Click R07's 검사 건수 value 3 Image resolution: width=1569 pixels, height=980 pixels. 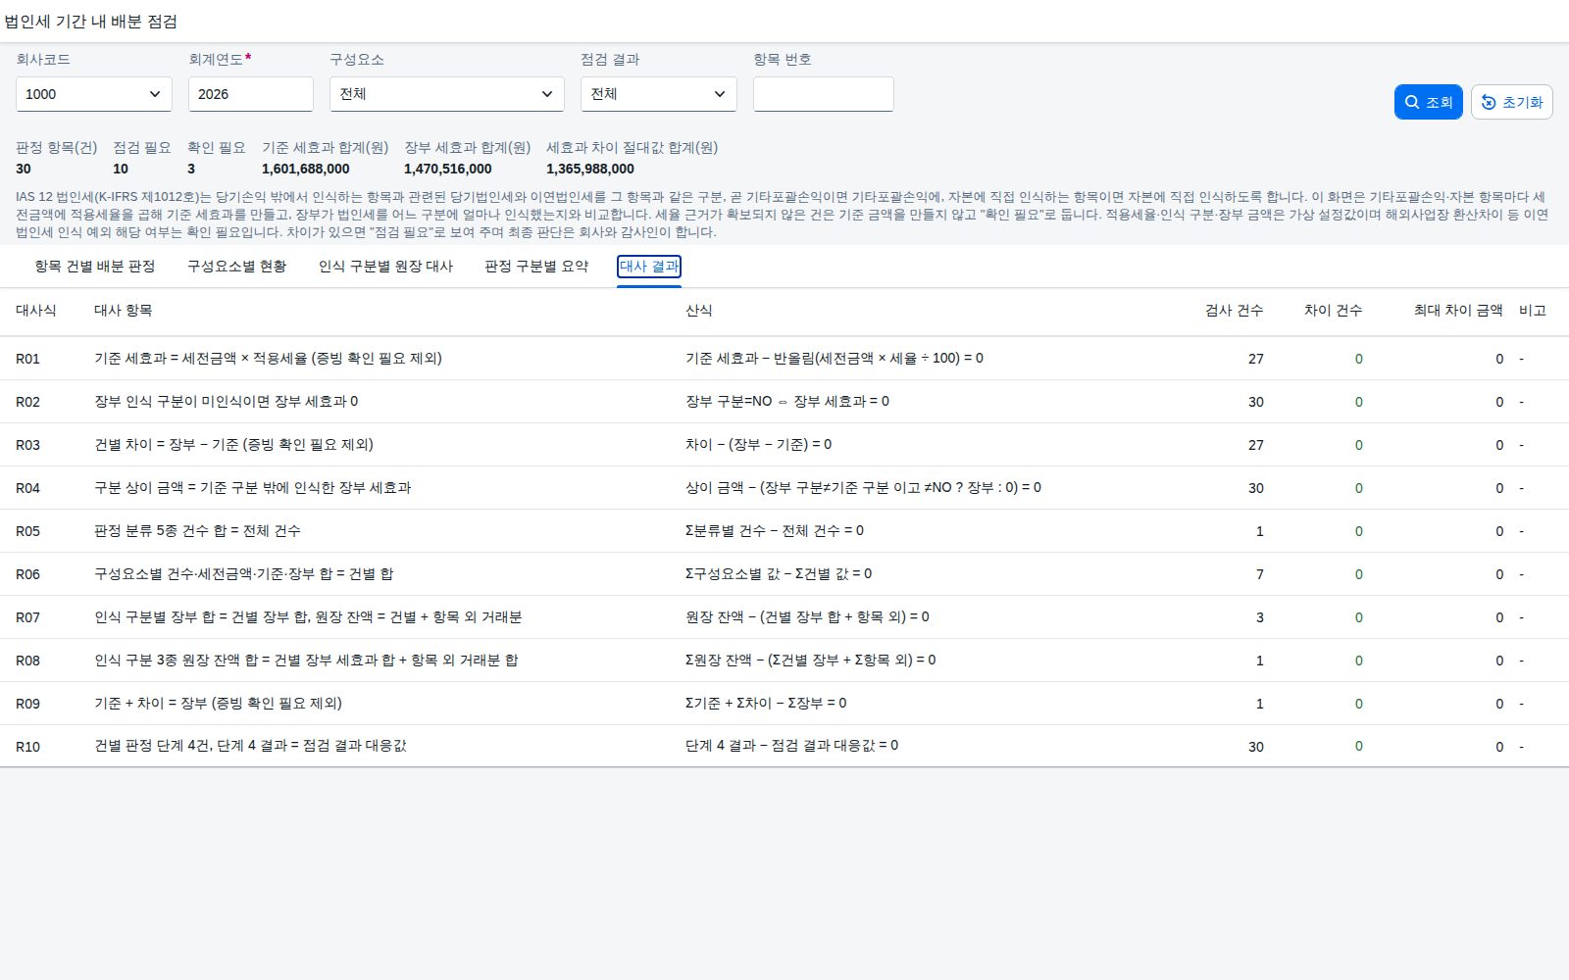(x=1260, y=617)
